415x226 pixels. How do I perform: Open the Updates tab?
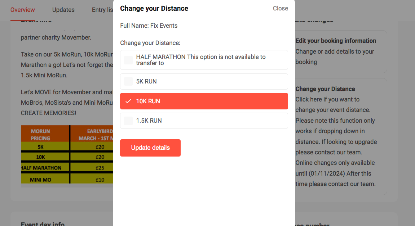(63, 10)
